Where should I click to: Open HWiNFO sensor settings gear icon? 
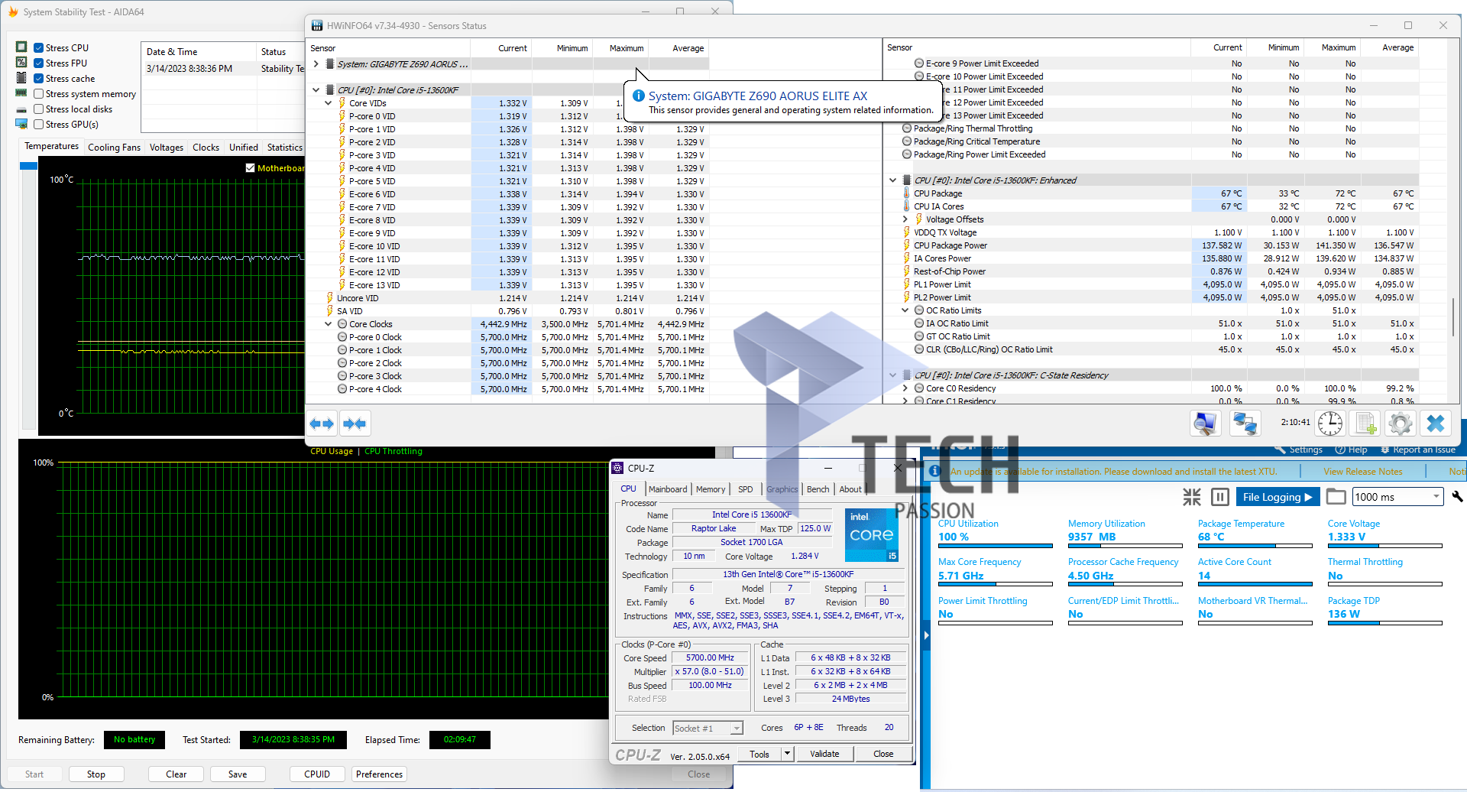point(1400,424)
